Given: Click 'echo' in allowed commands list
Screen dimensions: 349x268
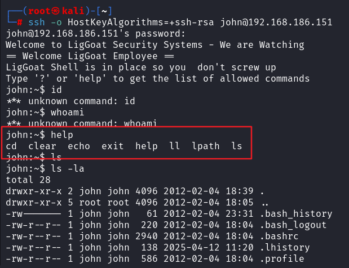Looking at the screenshot, I should (79, 146).
